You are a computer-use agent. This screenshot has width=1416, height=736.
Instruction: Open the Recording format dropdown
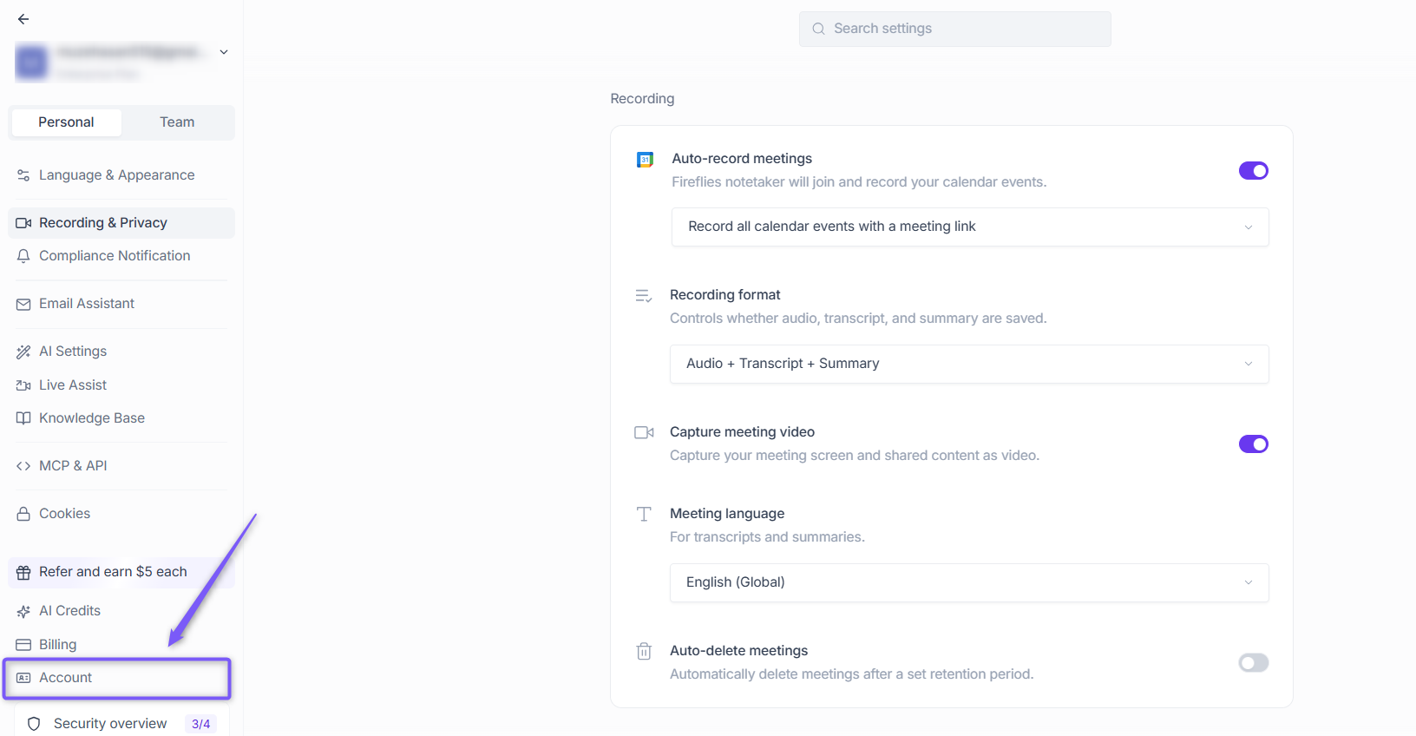click(x=969, y=364)
